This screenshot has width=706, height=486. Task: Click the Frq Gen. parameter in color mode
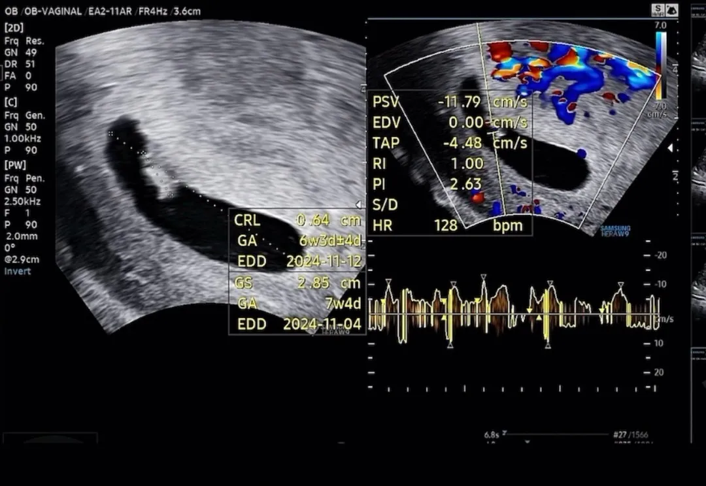pyautogui.click(x=25, y=116)
